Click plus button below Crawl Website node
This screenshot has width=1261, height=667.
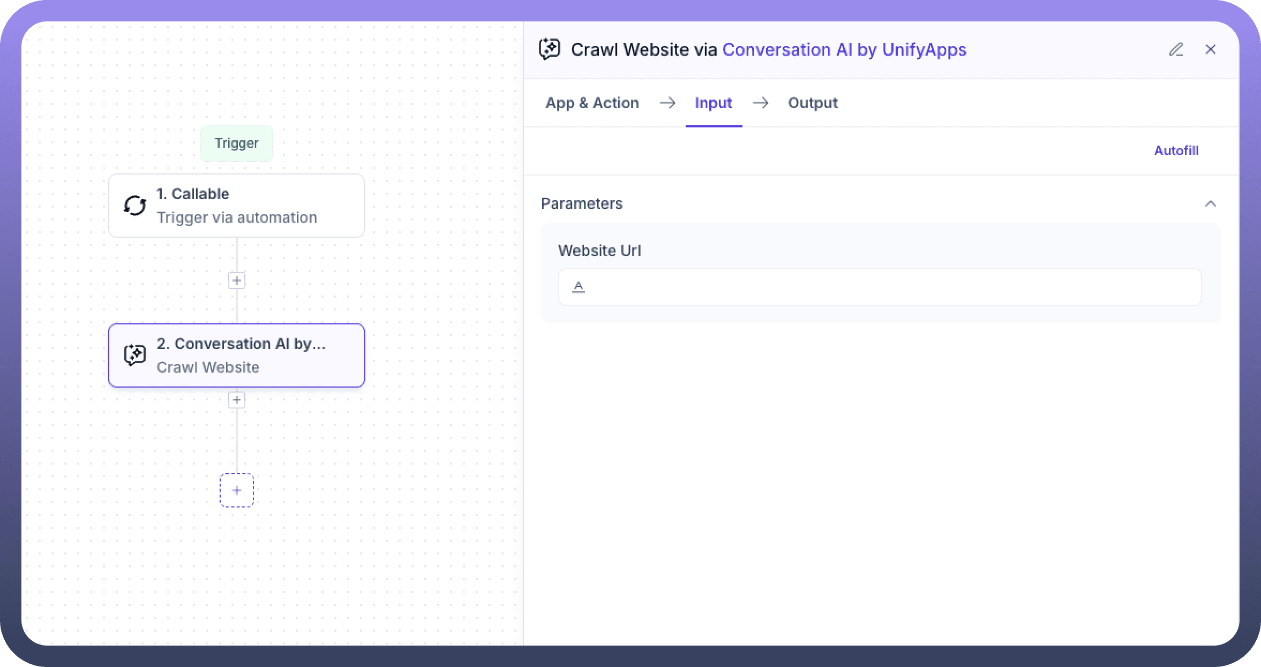point(237,400)
